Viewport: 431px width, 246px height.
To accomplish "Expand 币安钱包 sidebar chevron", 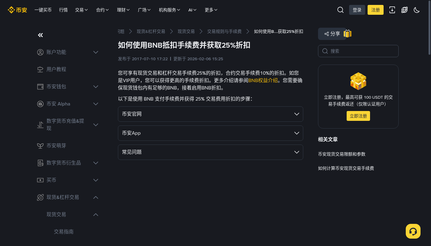I will [x=96, y=87].
